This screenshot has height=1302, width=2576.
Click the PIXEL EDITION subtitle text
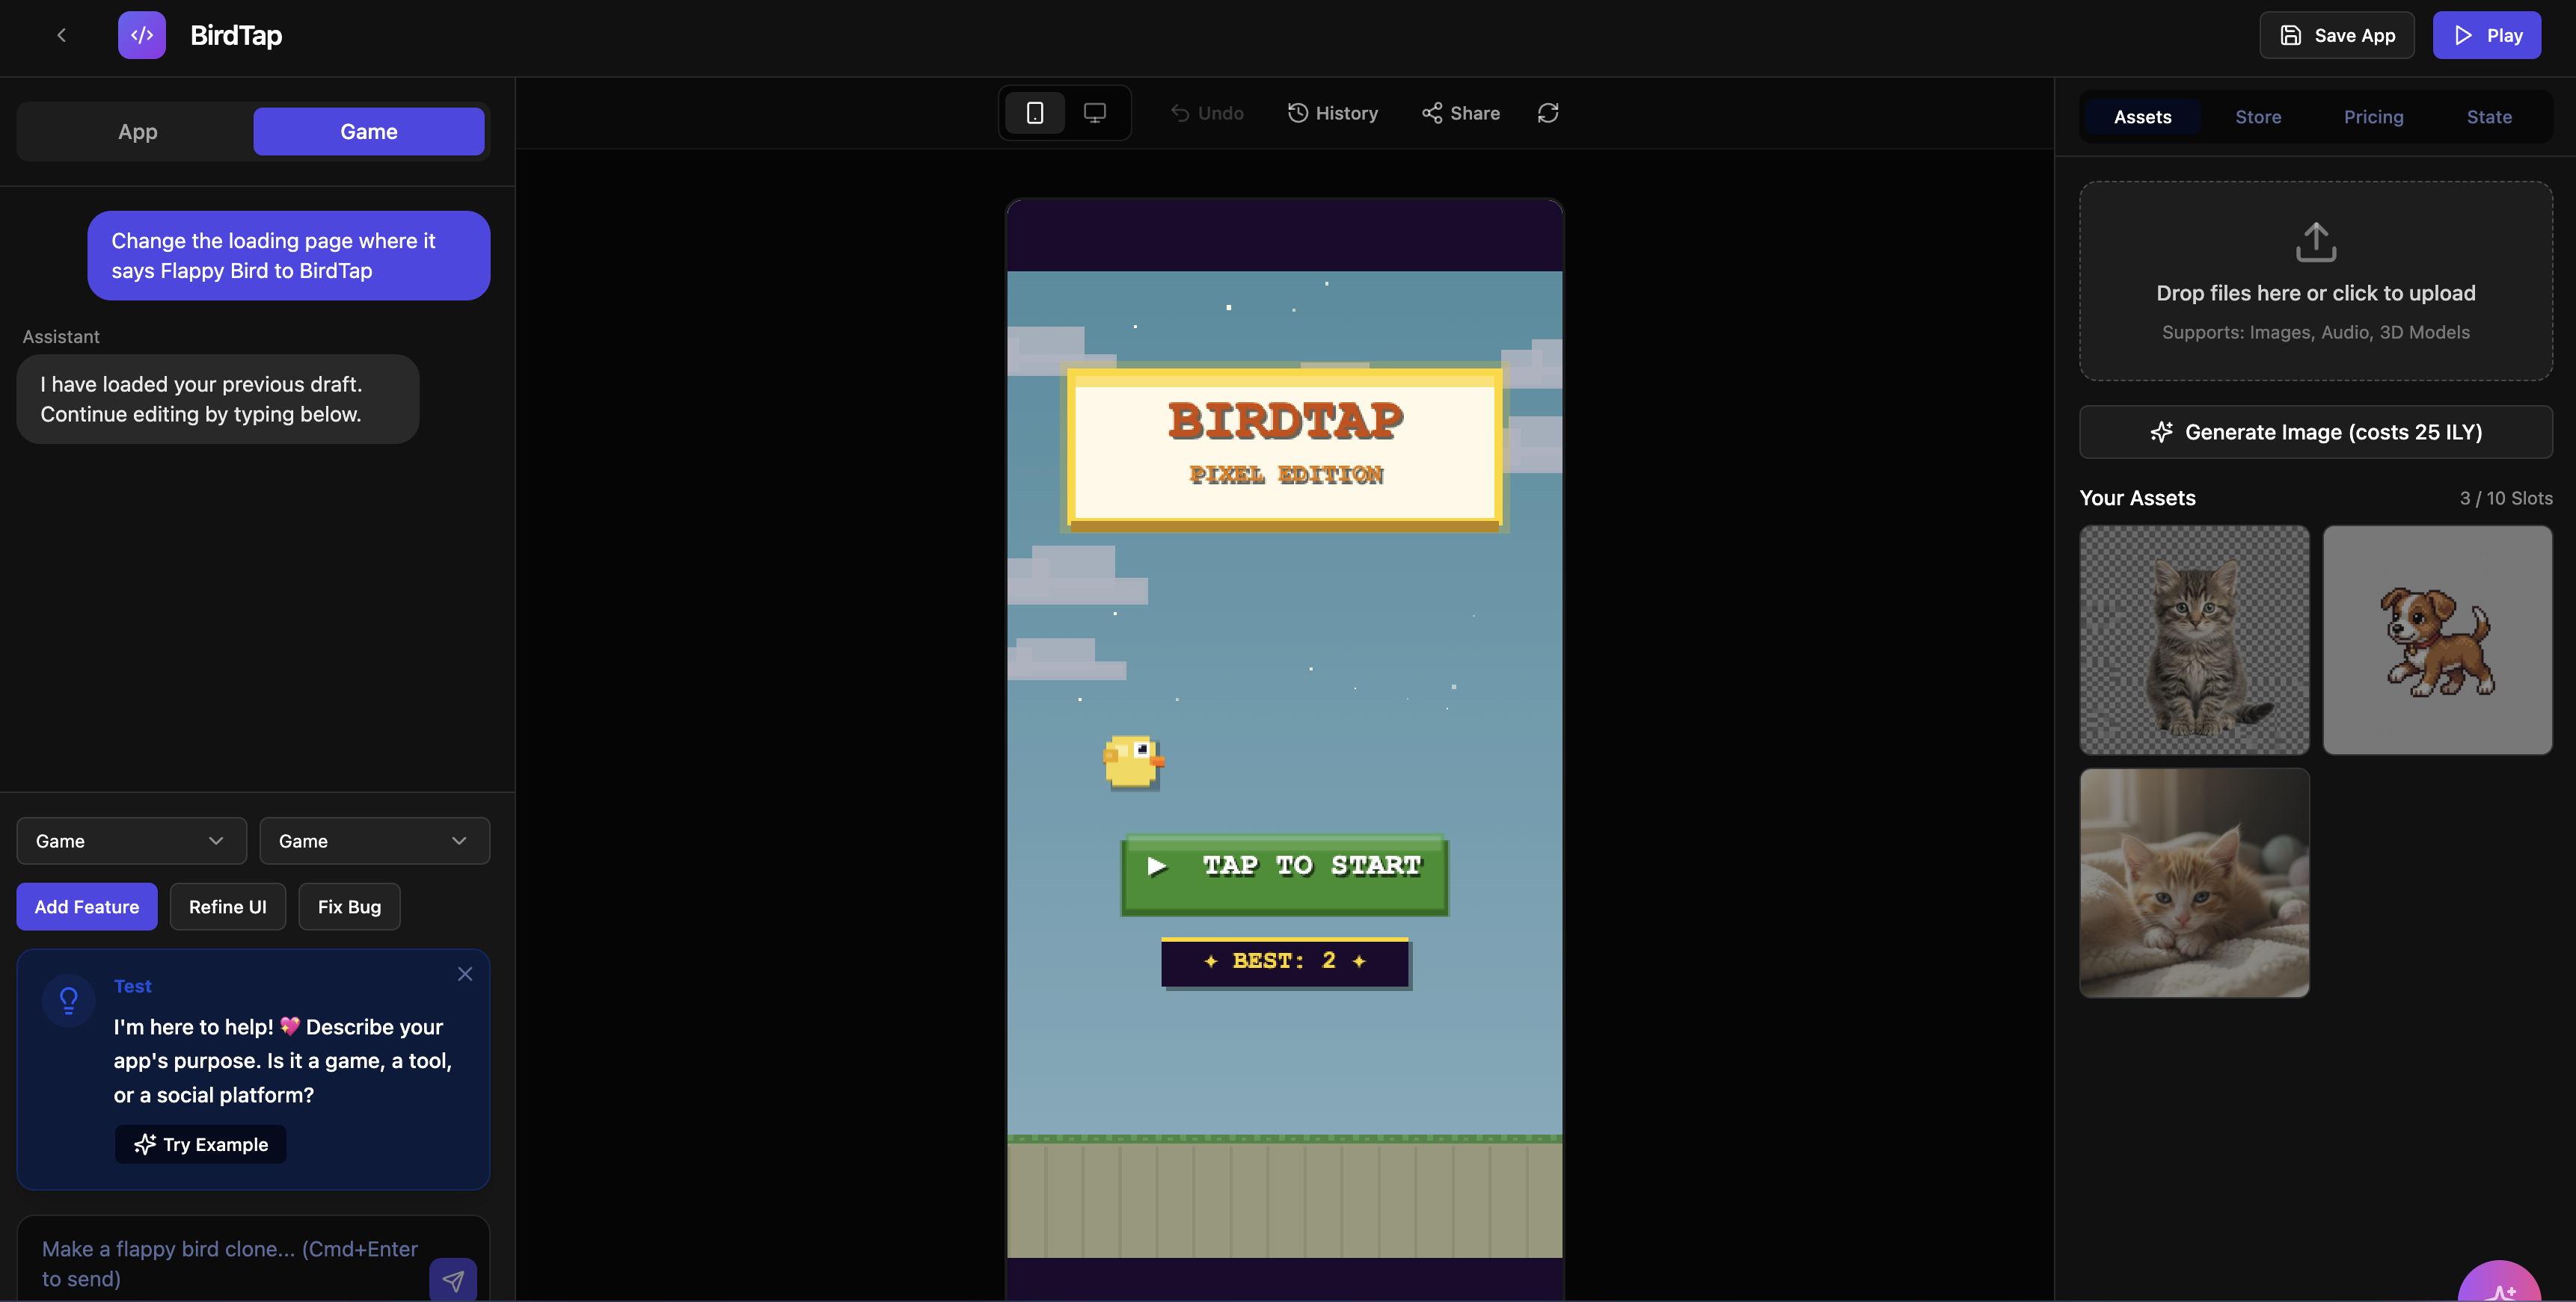[x=1286, y=475]
